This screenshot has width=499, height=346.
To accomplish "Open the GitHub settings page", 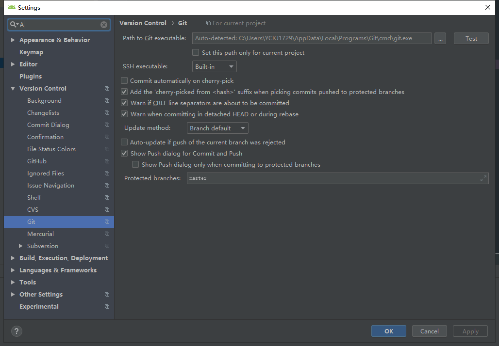I will pyautogui.click(x=37, y=161).
